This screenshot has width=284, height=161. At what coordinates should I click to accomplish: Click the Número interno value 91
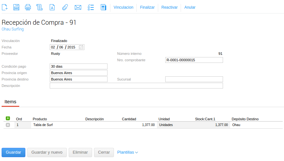220,54
